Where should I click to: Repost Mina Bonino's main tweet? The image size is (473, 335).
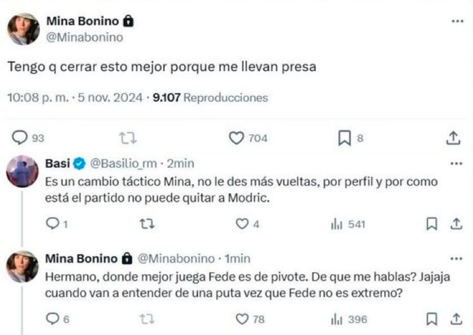(128, 138)
